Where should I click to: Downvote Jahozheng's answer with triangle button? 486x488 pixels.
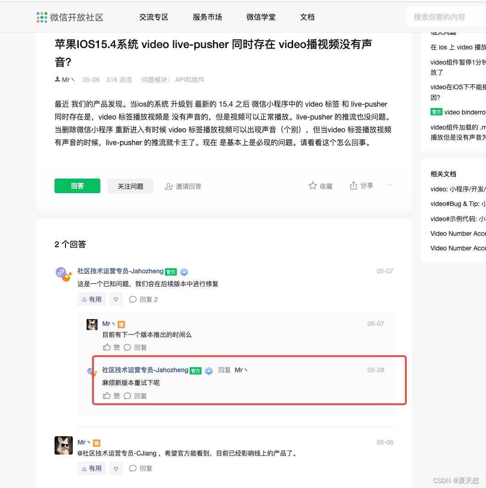[x=116, y=299]
